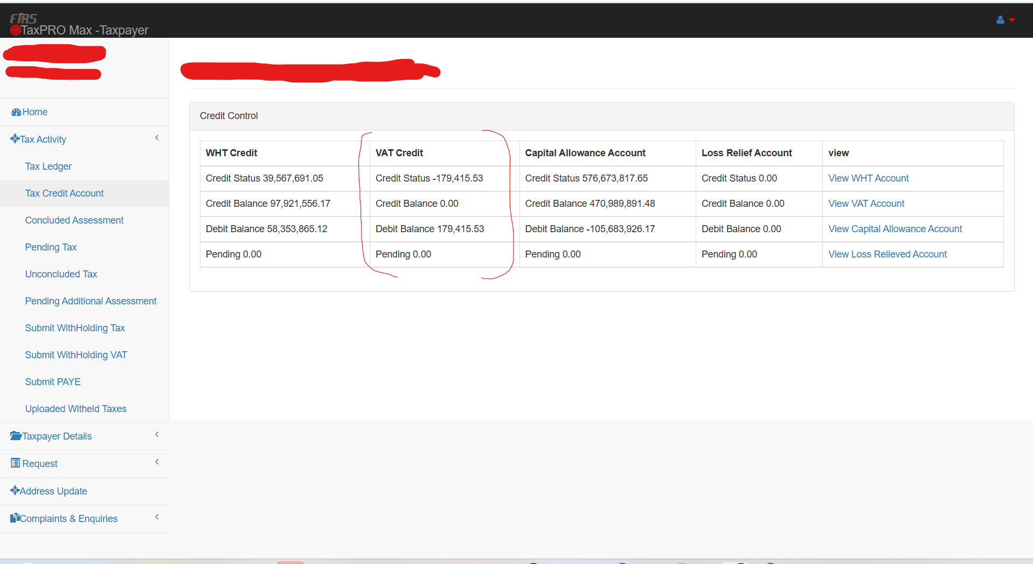Click VAT Debit Balance 179,415.53 cell

click(445, 229)
